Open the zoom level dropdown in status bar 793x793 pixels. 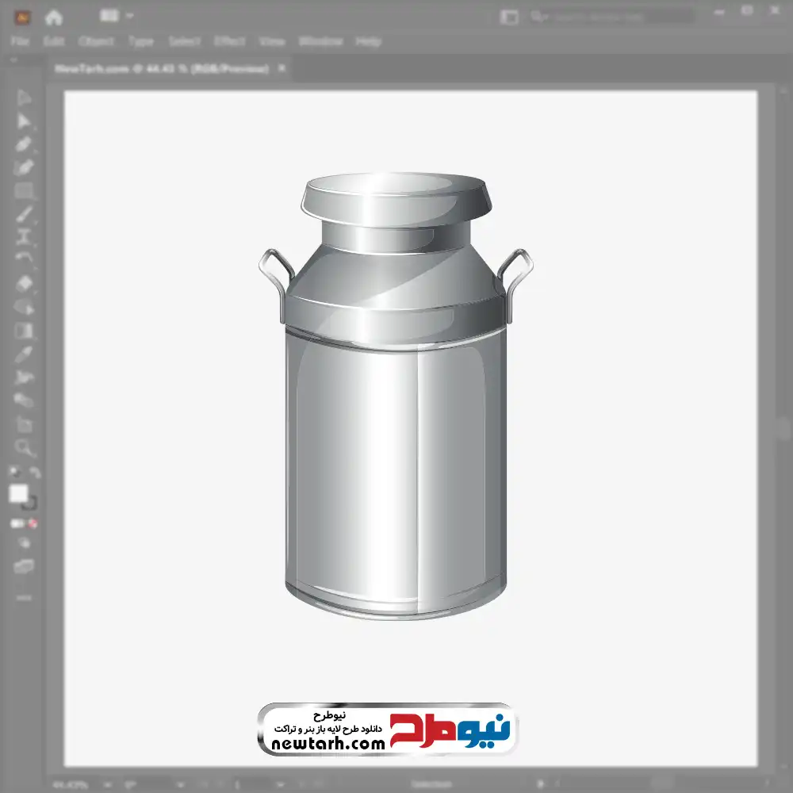[109, 784]
